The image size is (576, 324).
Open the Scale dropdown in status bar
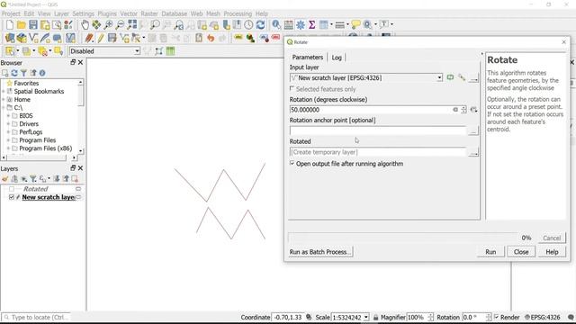tap(366, 317)
